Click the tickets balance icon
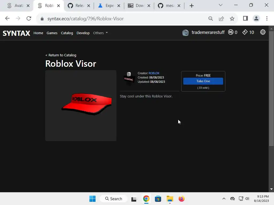 click(x=245, y=32)
